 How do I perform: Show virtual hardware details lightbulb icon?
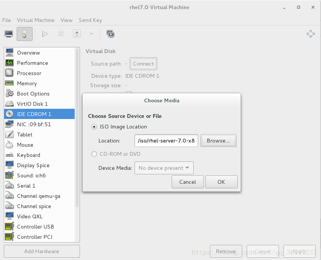click(x=25, y=34)
